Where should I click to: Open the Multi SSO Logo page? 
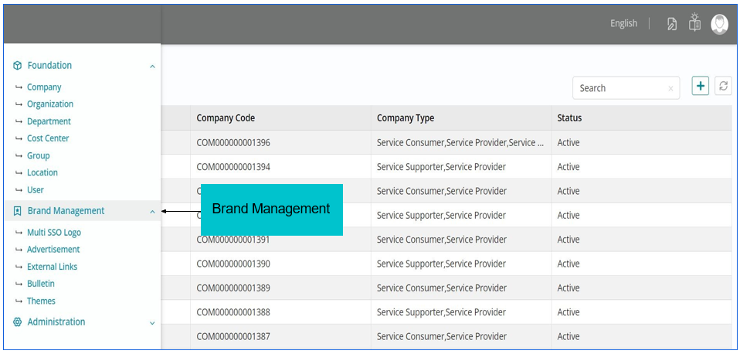pyautogui.click(x=53, y=233)
